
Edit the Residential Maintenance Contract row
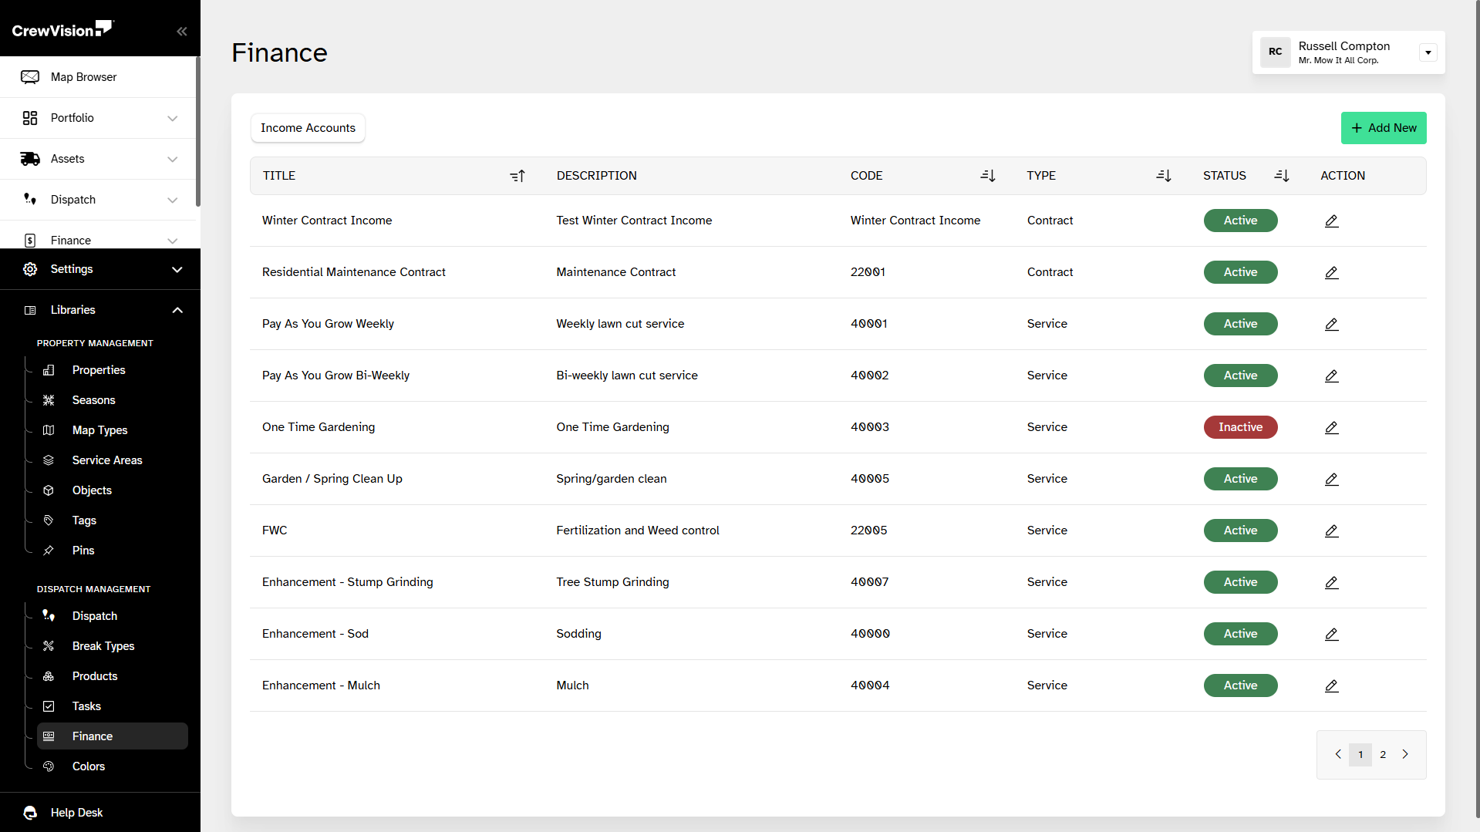click(x=1331, y=272)
